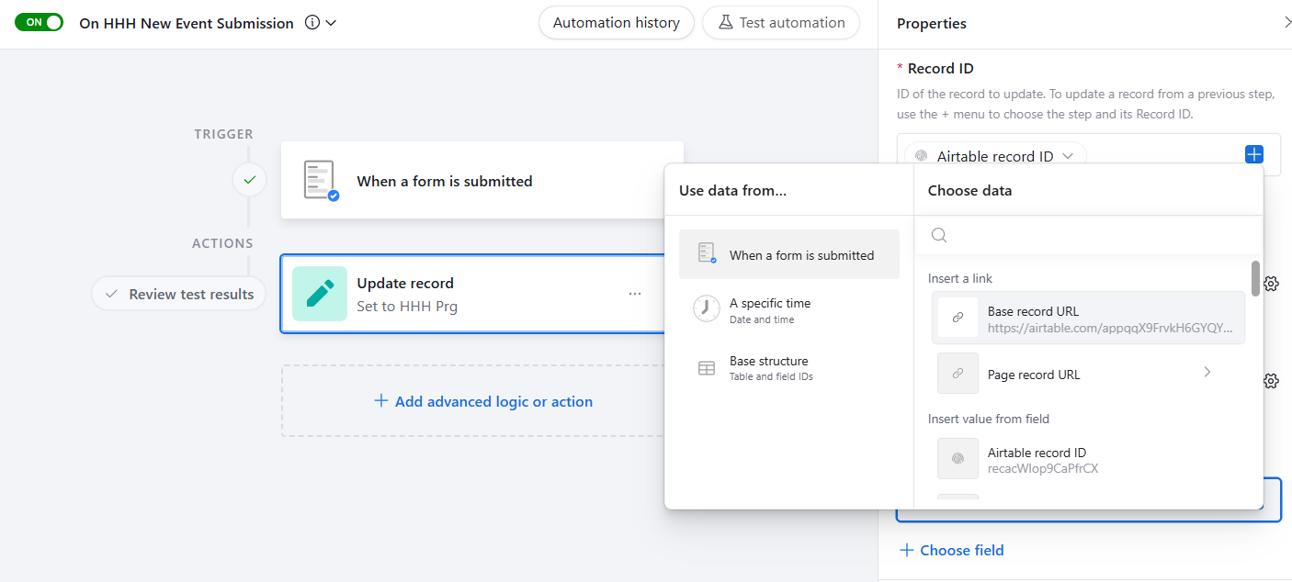
Task: Open the automation info icon
Action: pyautogui.click(x=312, y=23)
